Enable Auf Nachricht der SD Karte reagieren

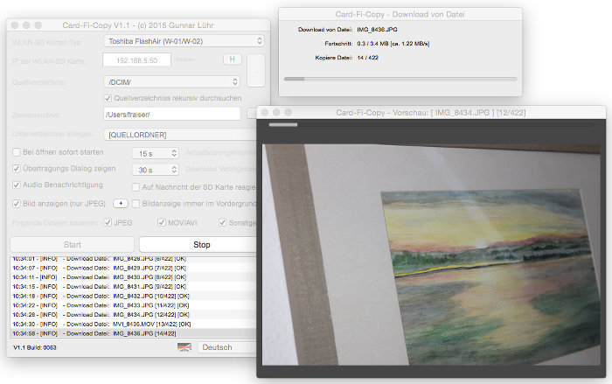click(136, 187)
